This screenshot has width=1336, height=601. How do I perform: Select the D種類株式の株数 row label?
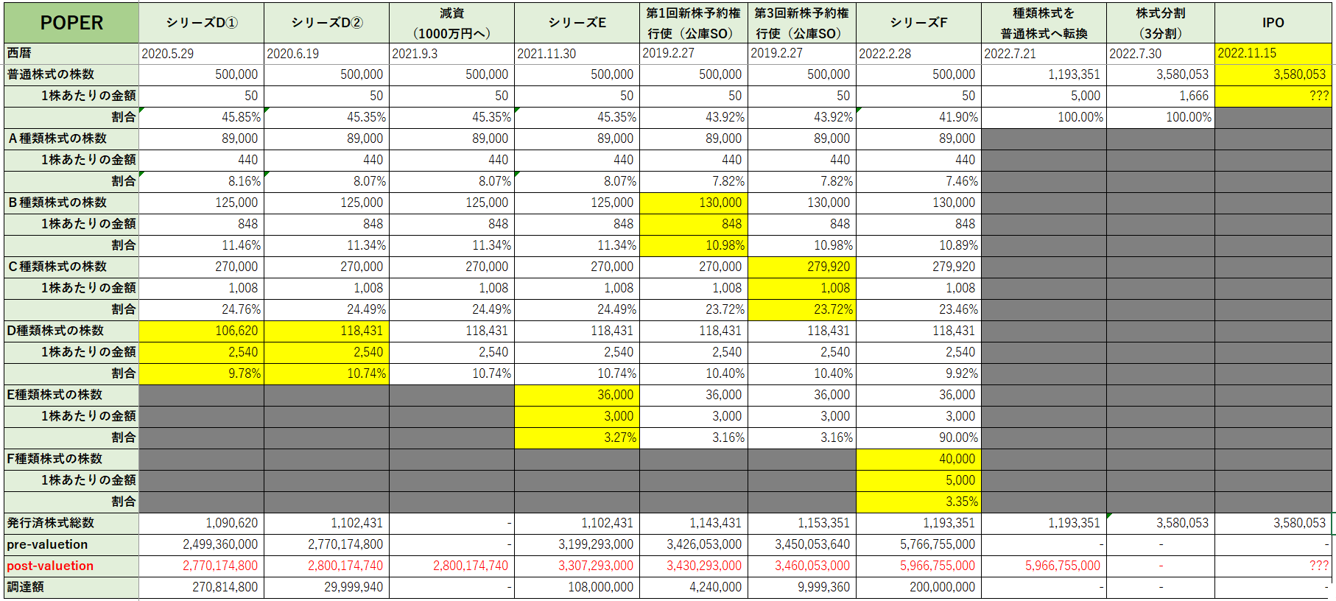(x=71, y=331)
